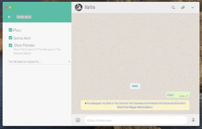Open Martina's profile picture

(78, 7)
